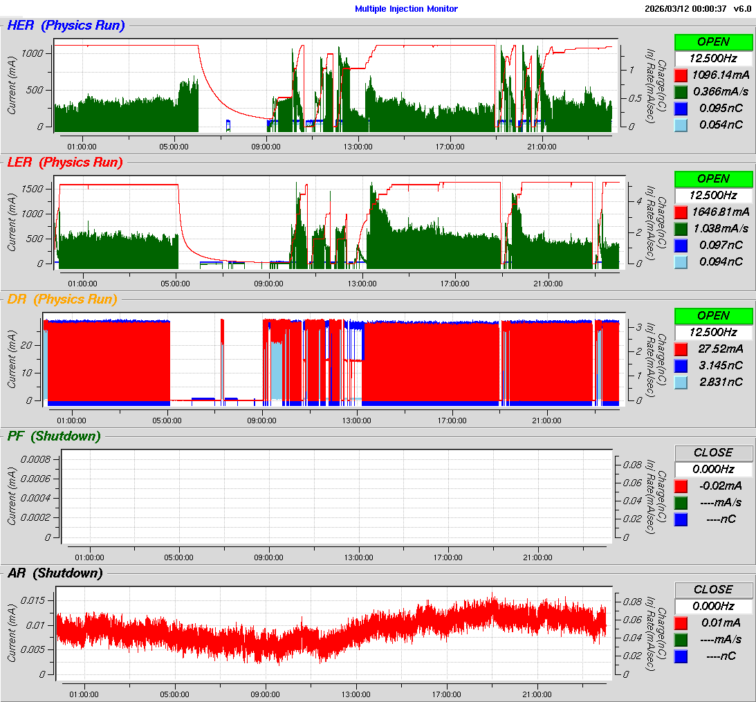The width and height of the screenshot is (756, 702).
Task: Click the DR panel OPEN status indicator
Action: (x=713, y=315)
